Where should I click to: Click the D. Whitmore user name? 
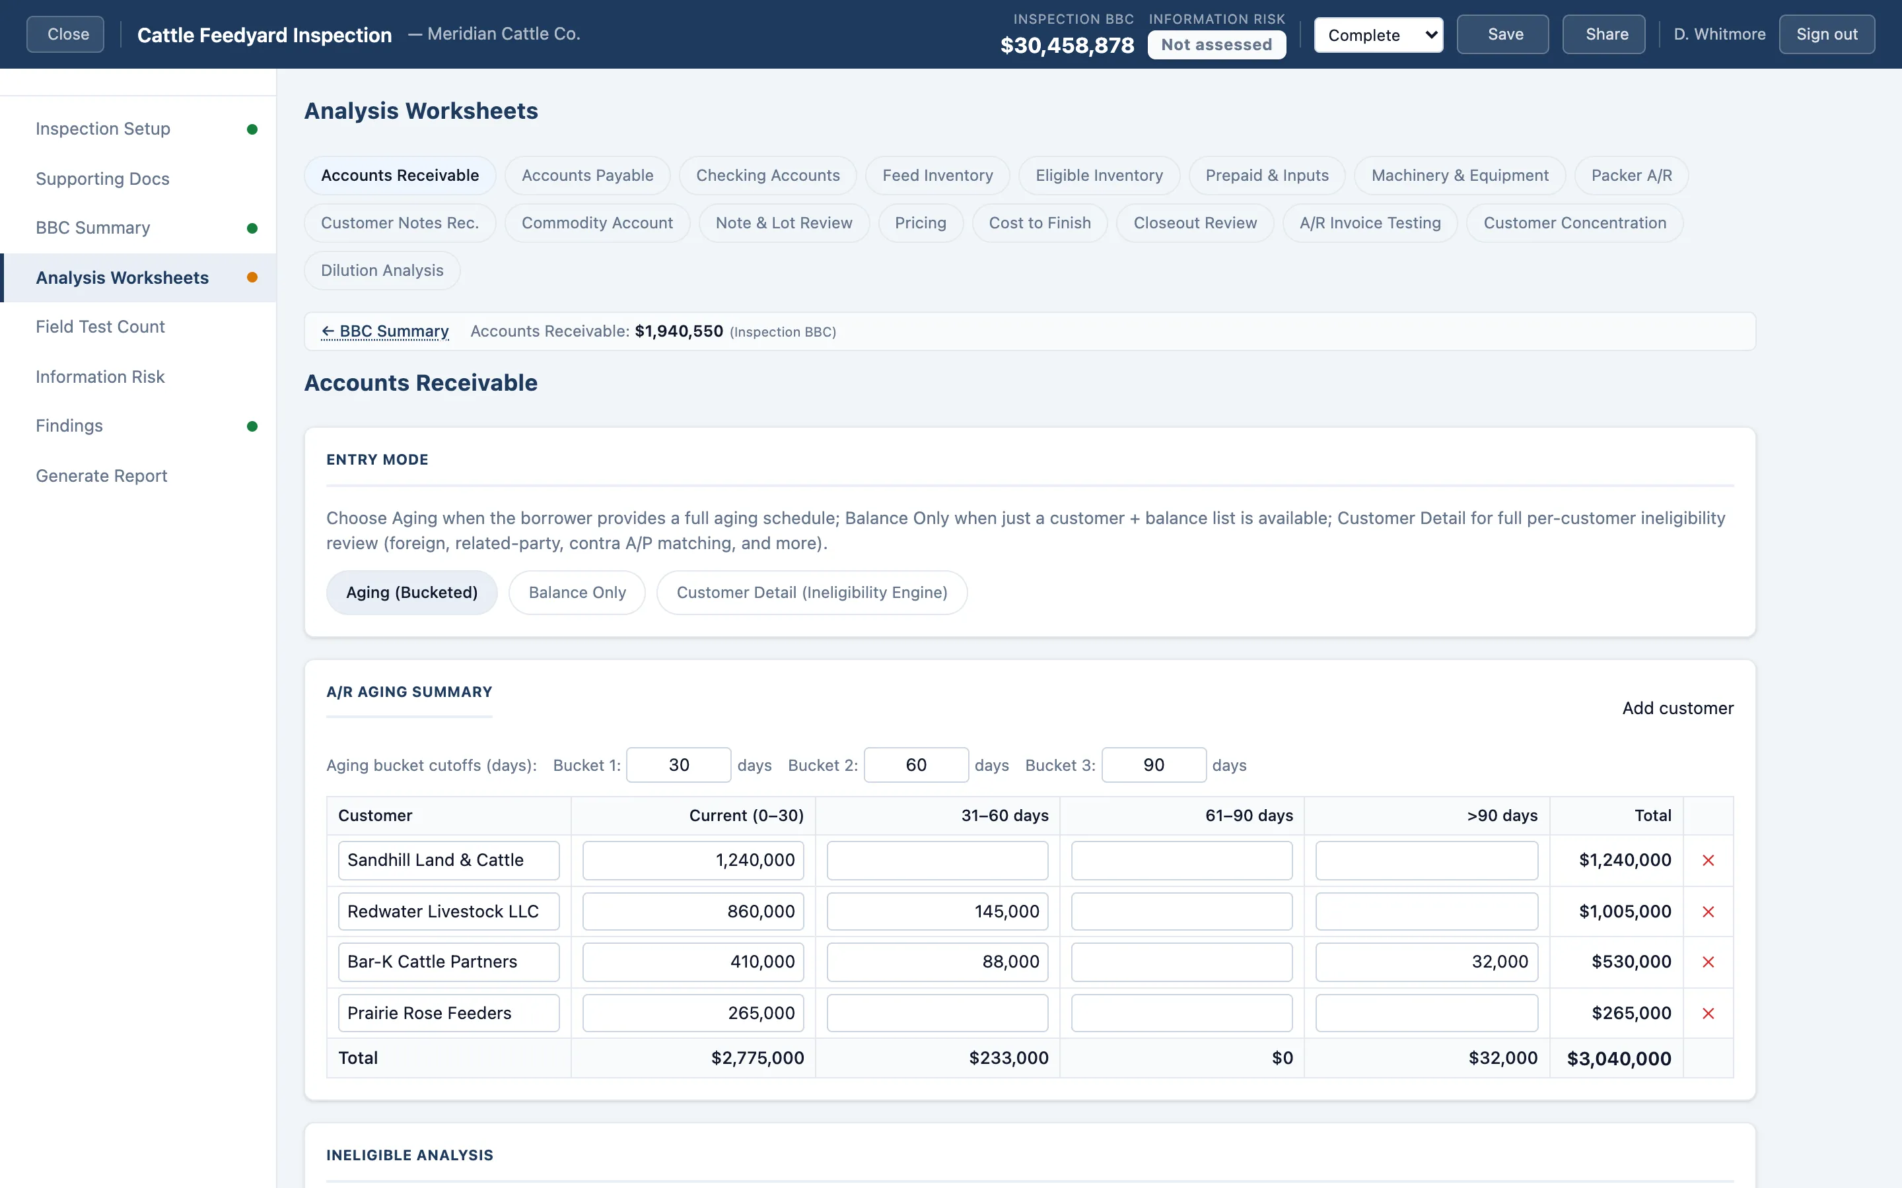(x=1719, y=34)
